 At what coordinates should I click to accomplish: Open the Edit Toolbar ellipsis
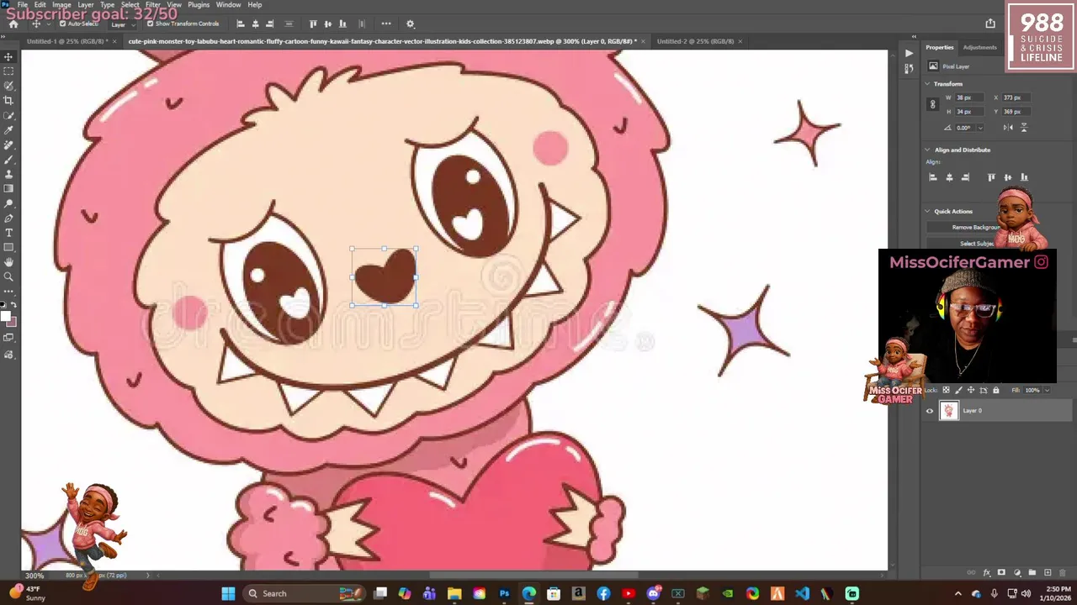click(x=8, y=292)
